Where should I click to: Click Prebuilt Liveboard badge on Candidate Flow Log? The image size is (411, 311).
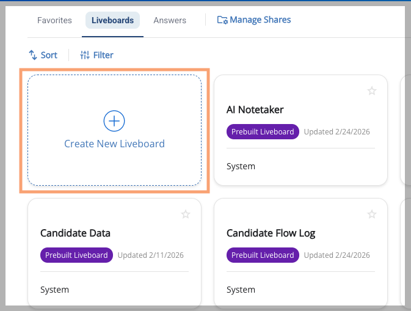(x=263, y=255)
